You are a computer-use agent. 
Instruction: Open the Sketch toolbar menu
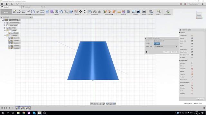click(28, 15)
